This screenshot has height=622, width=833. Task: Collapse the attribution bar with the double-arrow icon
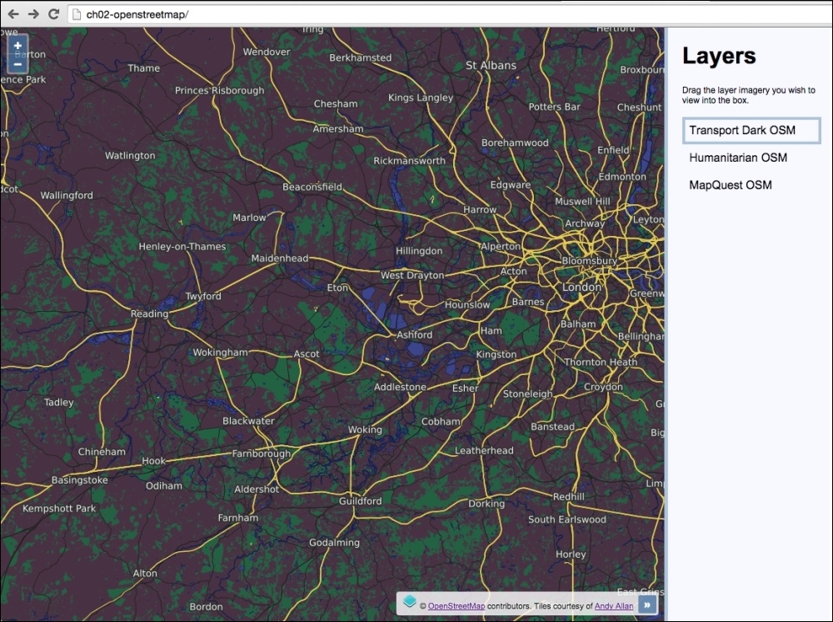point(647,604)
